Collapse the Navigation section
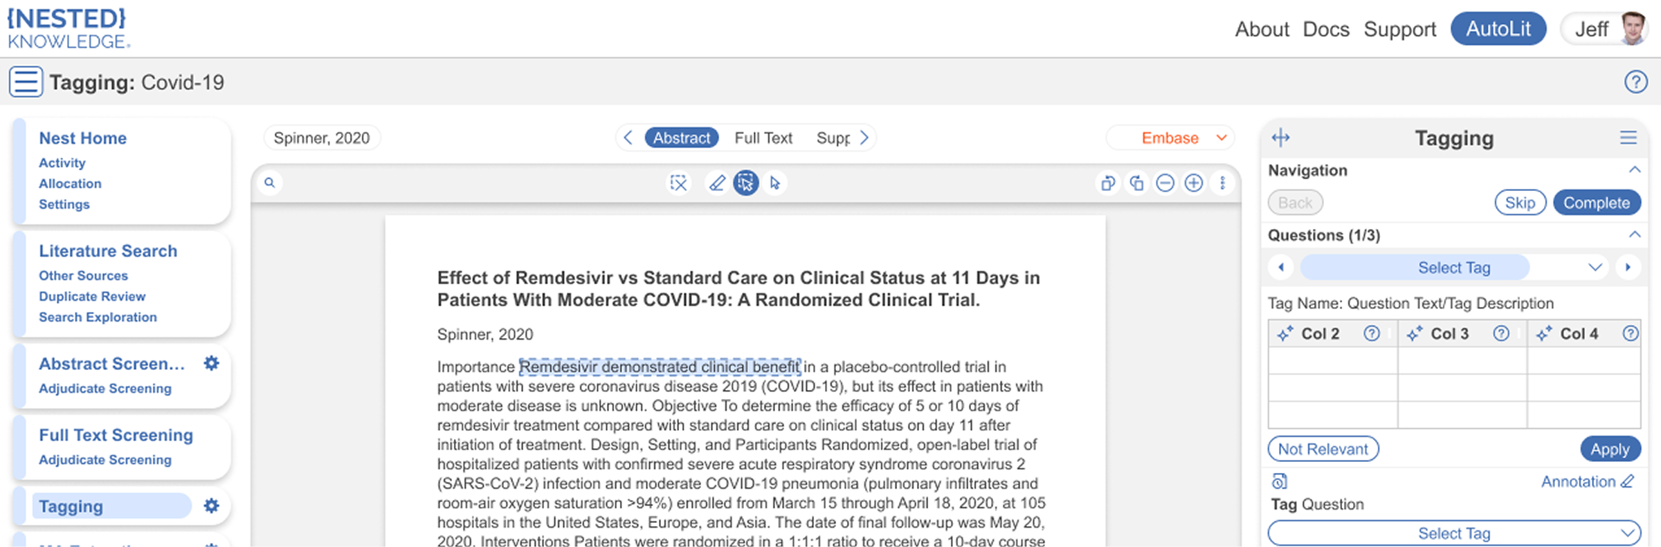 click(1635, 169)
